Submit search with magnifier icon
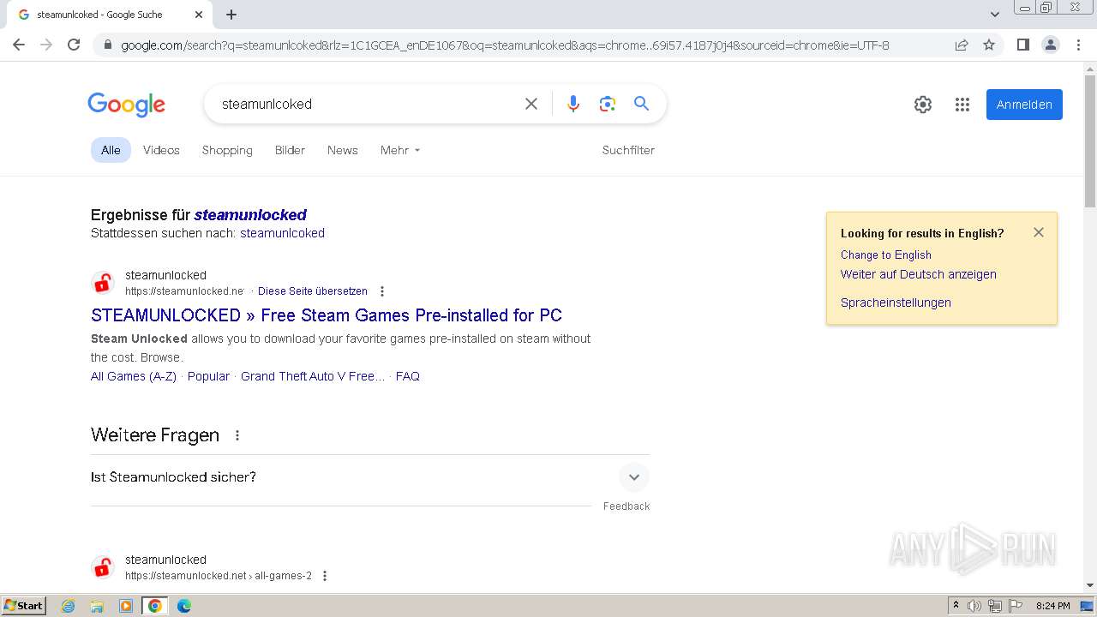1097x617 pixels. (x=641, y=104)
